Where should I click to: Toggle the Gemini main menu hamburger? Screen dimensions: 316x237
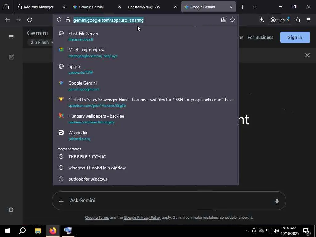(x=11, y=37)
